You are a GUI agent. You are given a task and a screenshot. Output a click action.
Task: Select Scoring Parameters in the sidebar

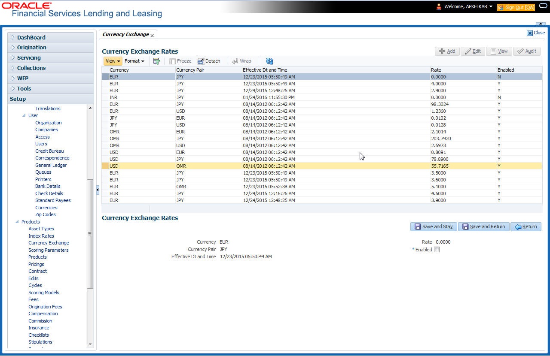(x=49, y=250)
